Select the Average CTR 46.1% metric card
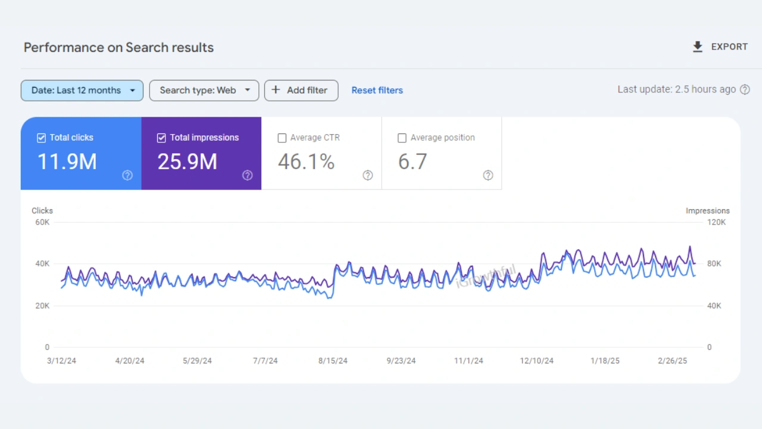 (321, 154)
